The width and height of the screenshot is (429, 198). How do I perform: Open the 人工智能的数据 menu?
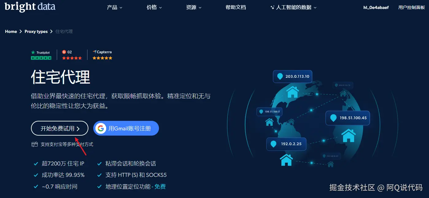coord(293,7)
